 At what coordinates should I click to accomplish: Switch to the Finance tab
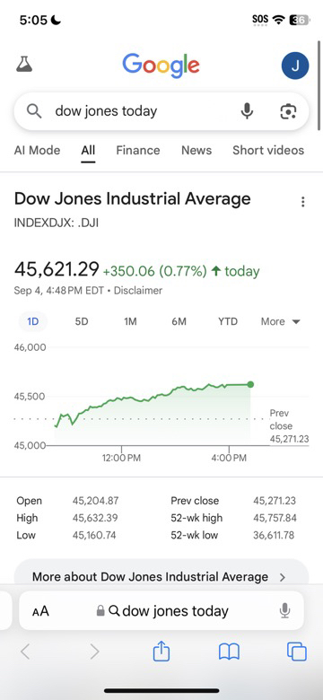(138, 150)
